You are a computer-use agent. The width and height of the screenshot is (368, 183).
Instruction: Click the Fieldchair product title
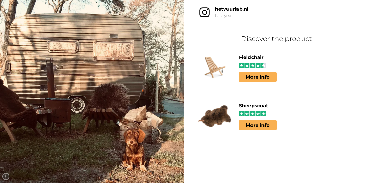click(x=251, y=57)
